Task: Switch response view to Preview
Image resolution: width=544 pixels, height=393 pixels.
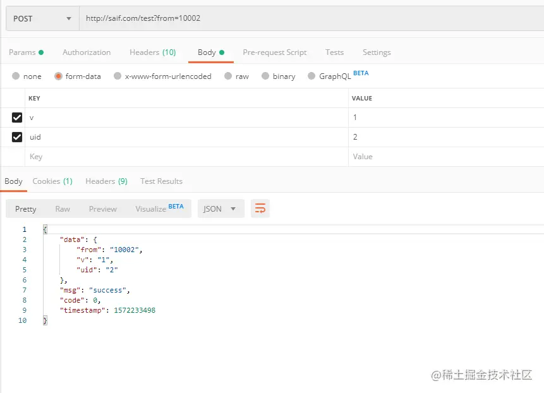Action: pyautogui.click(x=103, y=209)
